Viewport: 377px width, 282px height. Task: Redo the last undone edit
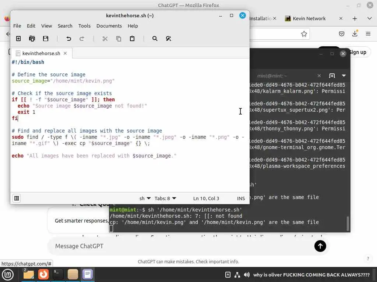(x=82, y=39)
